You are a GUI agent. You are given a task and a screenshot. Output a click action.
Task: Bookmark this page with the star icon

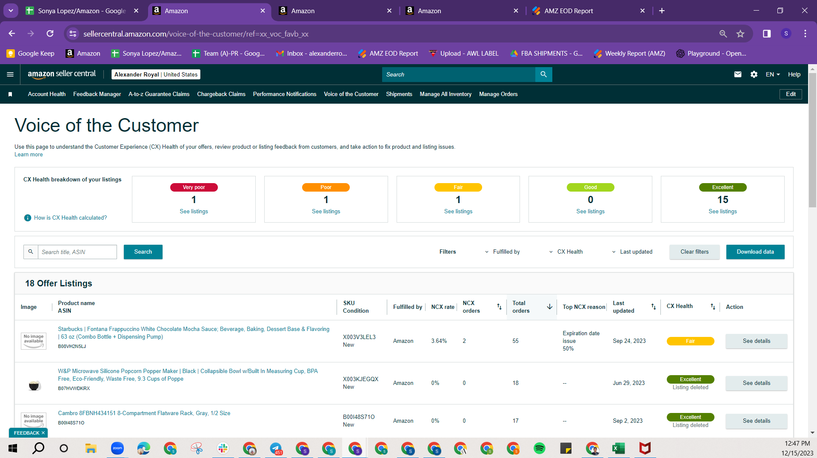click(x=740, y=34)
